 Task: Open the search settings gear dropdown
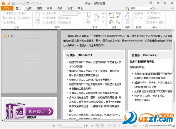(157, 8)
